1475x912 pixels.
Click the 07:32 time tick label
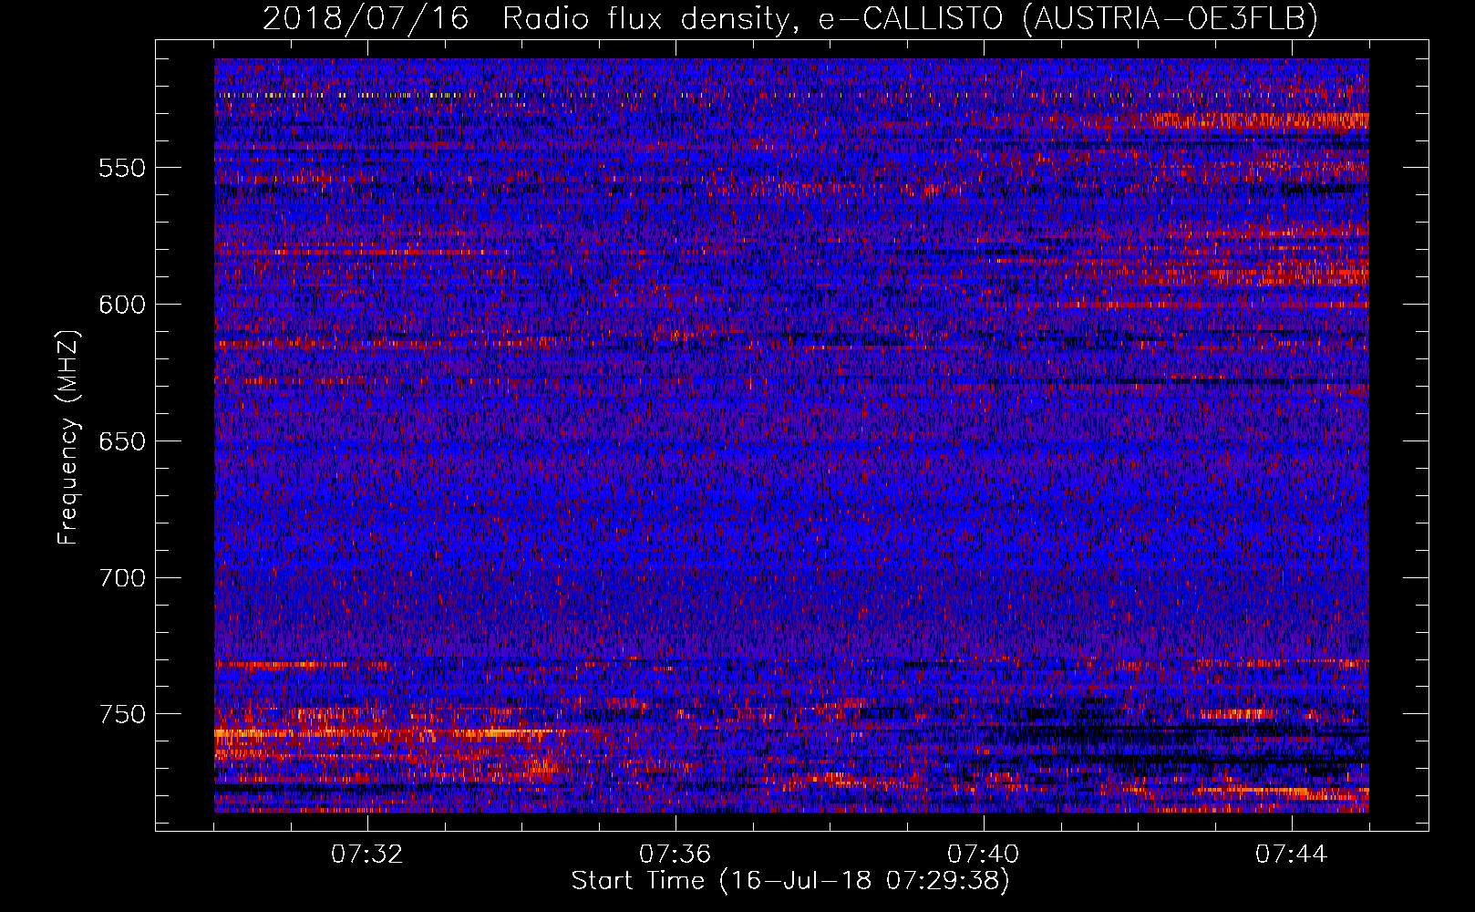(x=366, y=855)
